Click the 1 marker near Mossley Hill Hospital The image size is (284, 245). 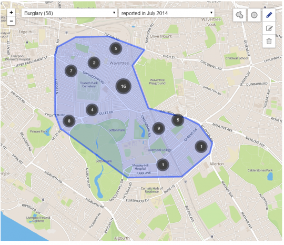[x=163, y=165]
